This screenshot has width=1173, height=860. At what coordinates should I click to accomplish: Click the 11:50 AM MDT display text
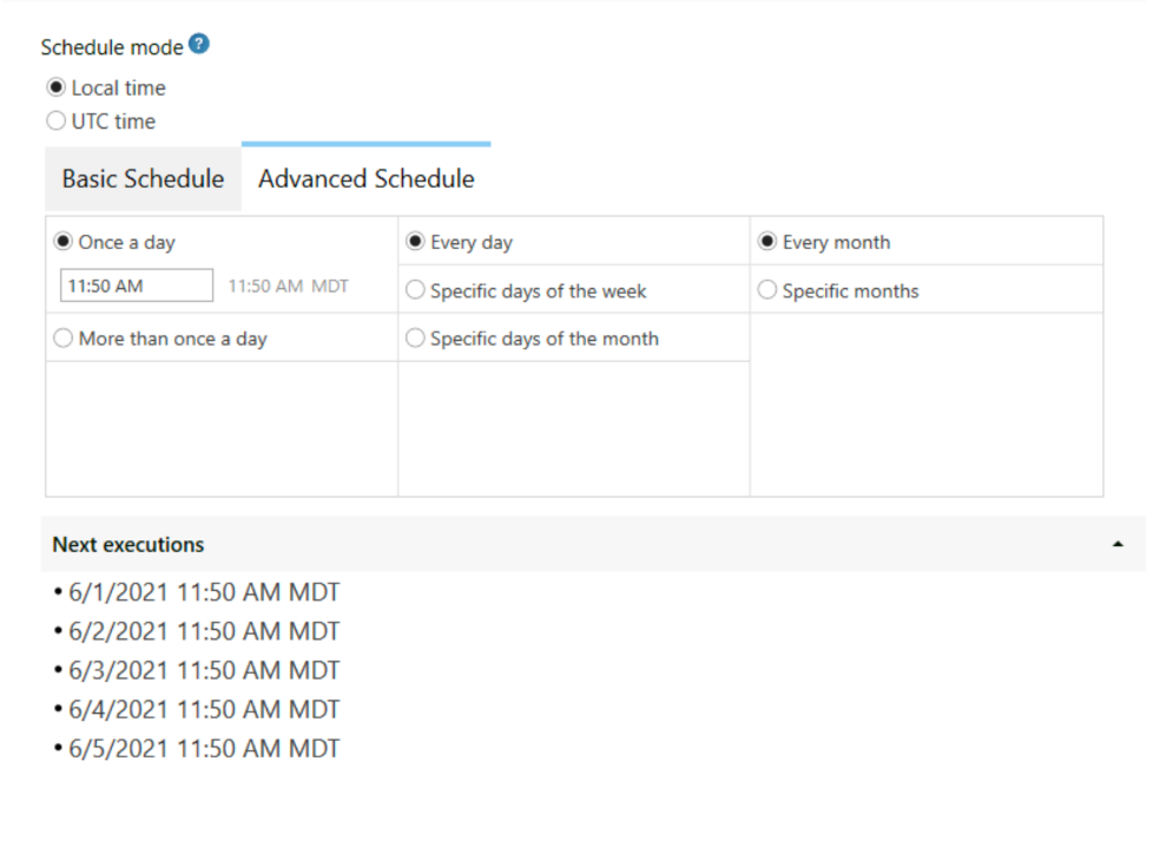point(287,285)
